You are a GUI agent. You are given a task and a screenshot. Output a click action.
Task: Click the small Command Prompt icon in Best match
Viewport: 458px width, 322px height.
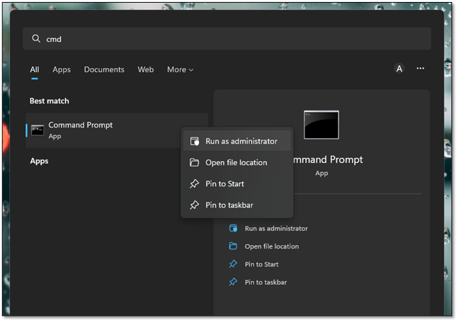37,130
